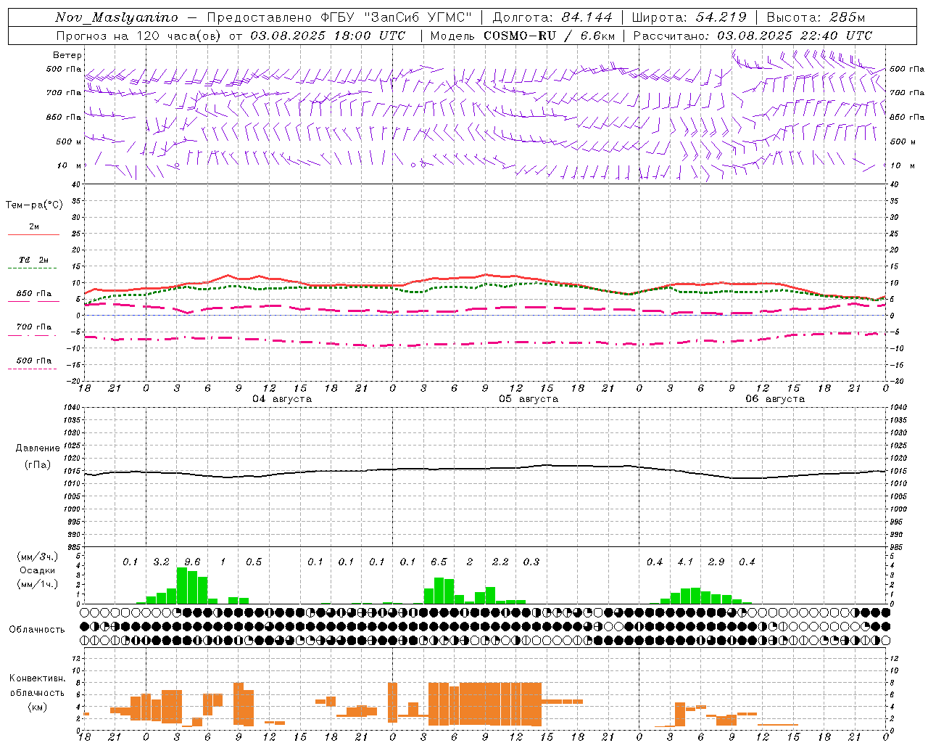The width and height of the screenshot is (928, 743).
Task: Click the 9.6 precipitation total
Action: coord(192,562)
